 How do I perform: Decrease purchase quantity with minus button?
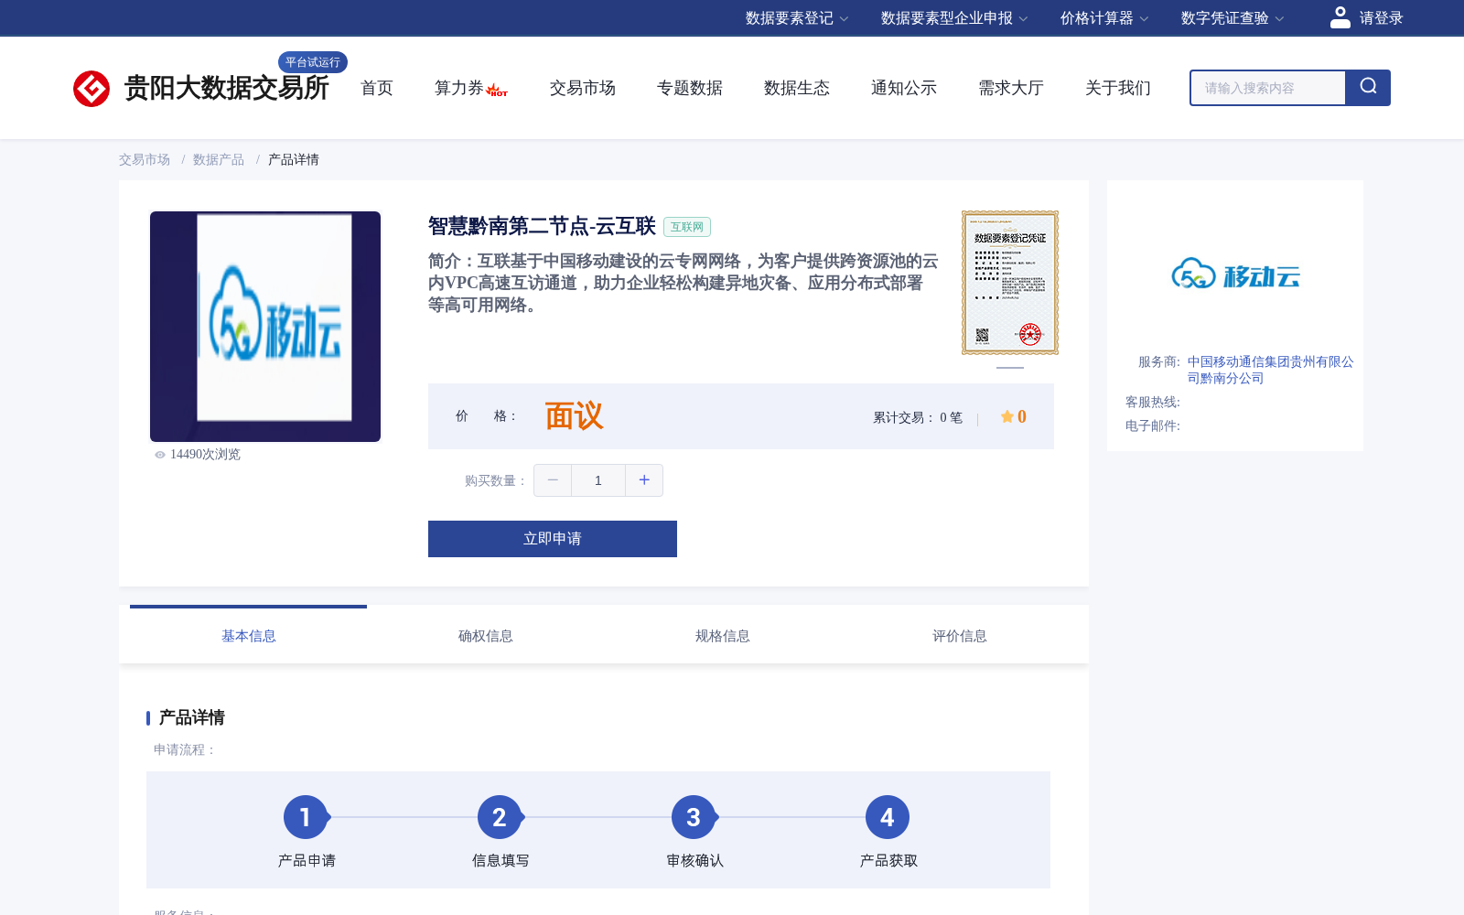(x=553, y=480)
